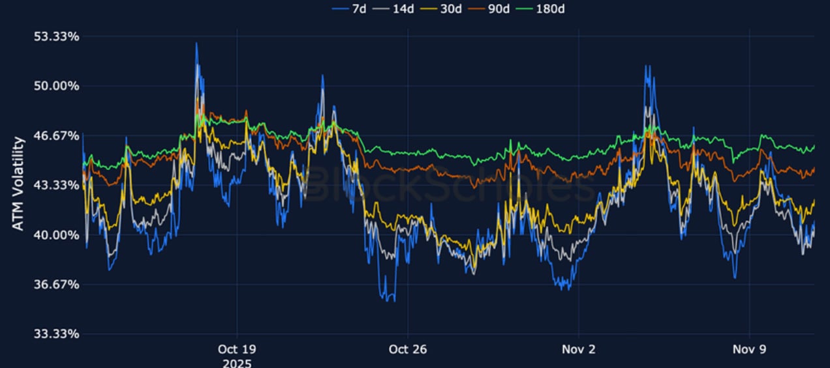This screenshot has width=830, height=368.
Task: Click the 46.67% y-axis label
Action: coord(56,135)
